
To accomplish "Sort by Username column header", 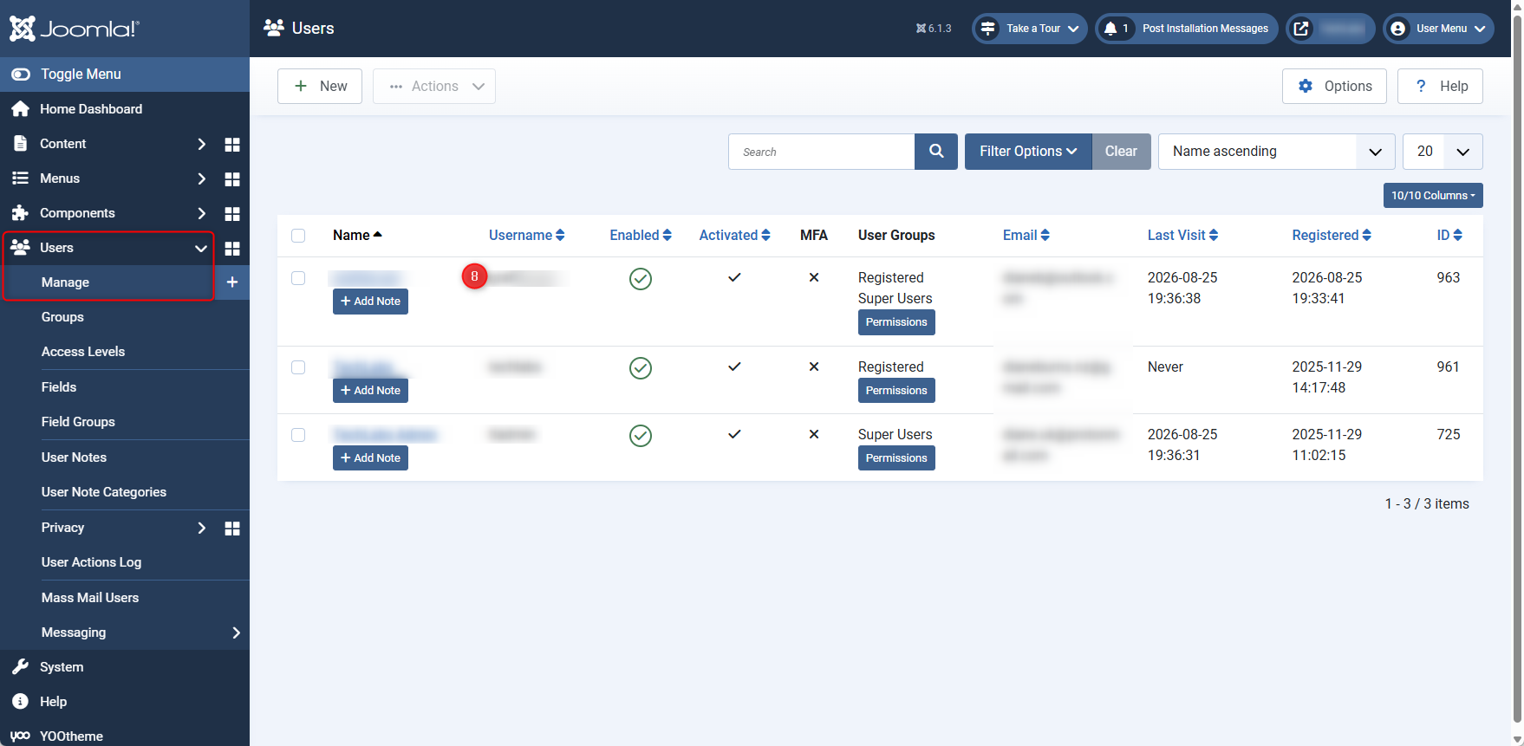I will tap(526, 236).
